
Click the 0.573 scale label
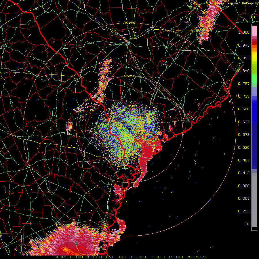244,134
